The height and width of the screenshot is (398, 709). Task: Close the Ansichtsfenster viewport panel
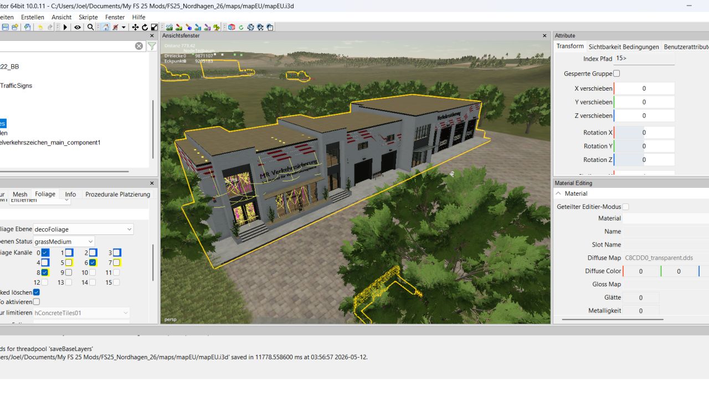pos(544,35)
